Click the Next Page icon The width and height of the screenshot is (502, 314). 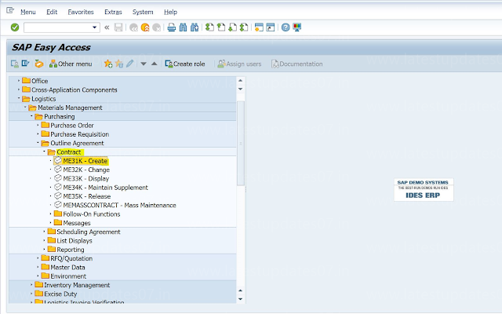click(x=232, y=27)
